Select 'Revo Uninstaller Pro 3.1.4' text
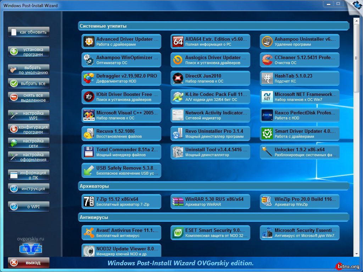Image resolution: width=363 pixels, height=272 pixels. 214,131
